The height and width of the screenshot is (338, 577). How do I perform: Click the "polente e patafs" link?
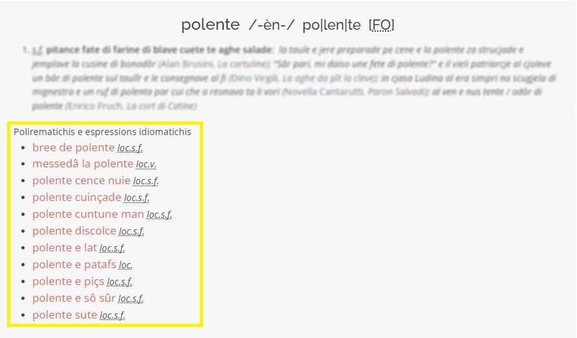(x=74, y=265)
